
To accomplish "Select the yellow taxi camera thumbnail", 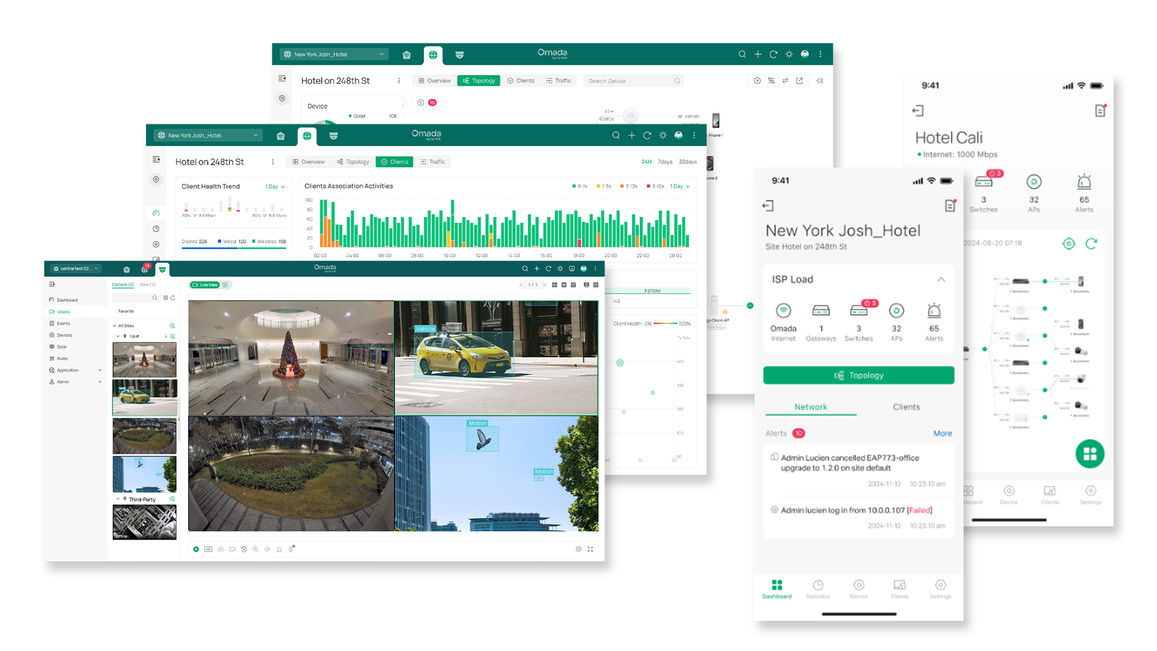I will tap(145, 397).
